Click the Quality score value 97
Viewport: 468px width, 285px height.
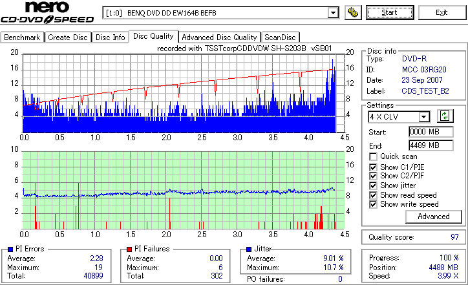[454, 237]
